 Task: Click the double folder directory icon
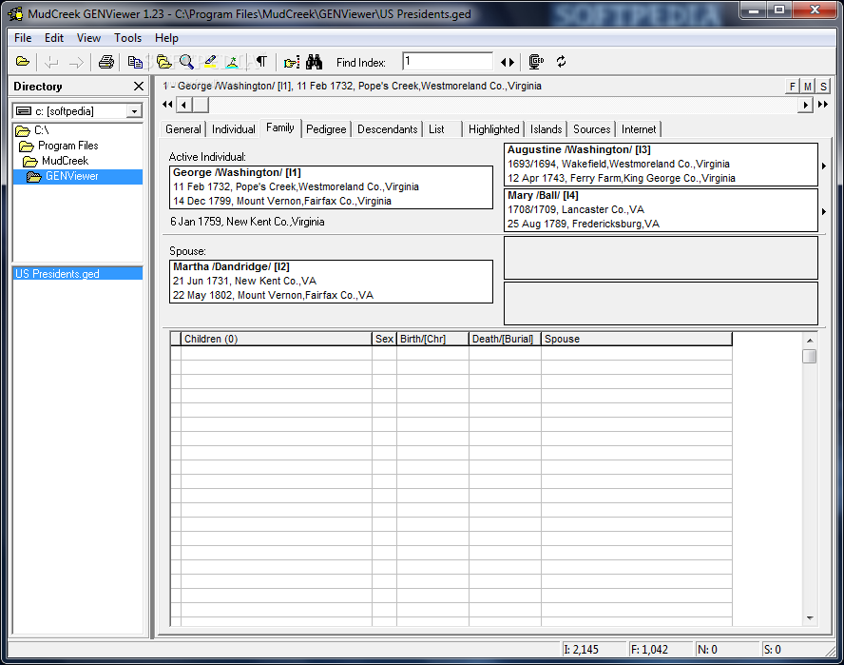[x=163, y=62]
